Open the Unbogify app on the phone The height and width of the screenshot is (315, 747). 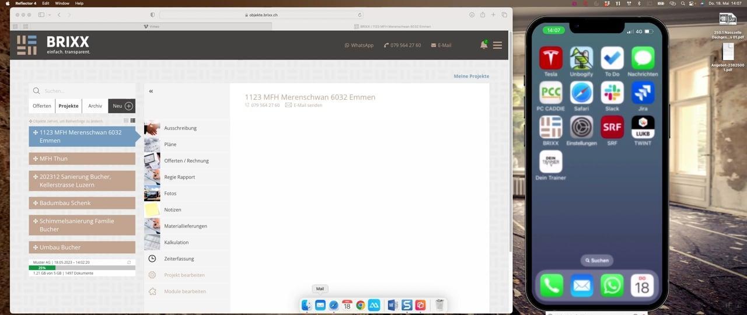pyautogui.click(x=581, y=58)
